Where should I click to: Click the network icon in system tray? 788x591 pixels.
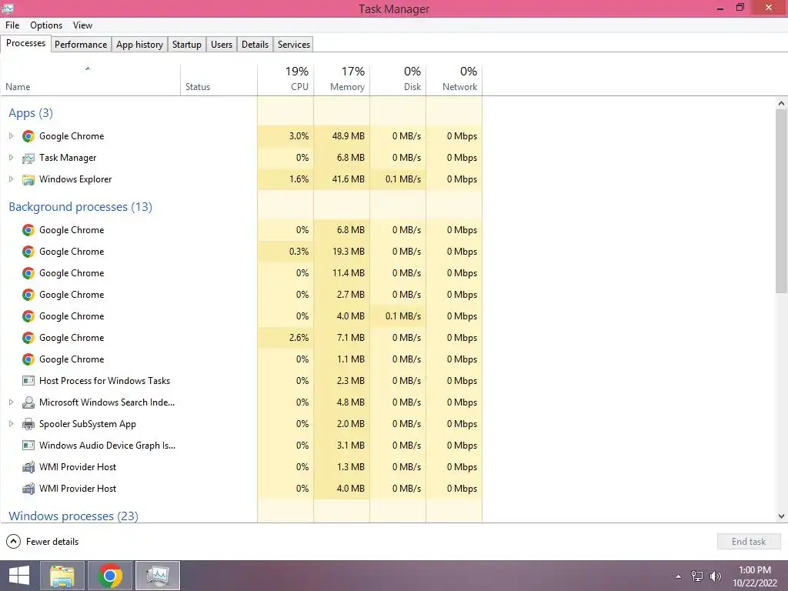pyautogui.click(x=697, y=576)
